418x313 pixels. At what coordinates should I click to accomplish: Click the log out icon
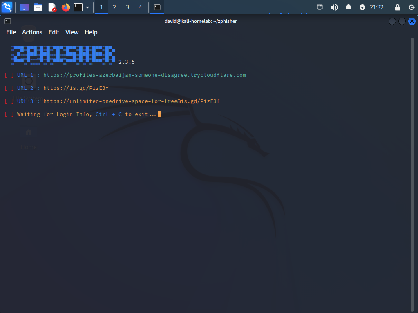411,7
